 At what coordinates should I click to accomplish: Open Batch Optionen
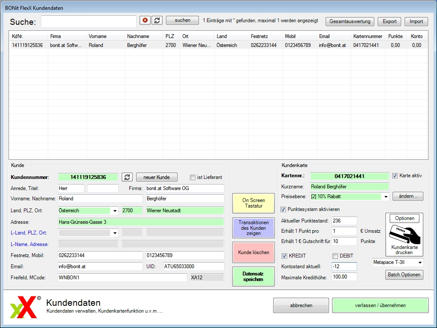coord(404,275)
